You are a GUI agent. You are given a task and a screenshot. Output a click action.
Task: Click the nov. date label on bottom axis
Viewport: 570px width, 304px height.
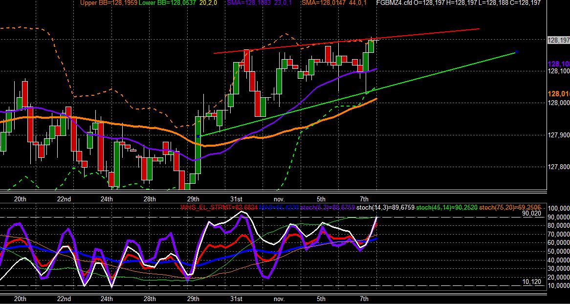pyautogui.click(x=279, y=299)
